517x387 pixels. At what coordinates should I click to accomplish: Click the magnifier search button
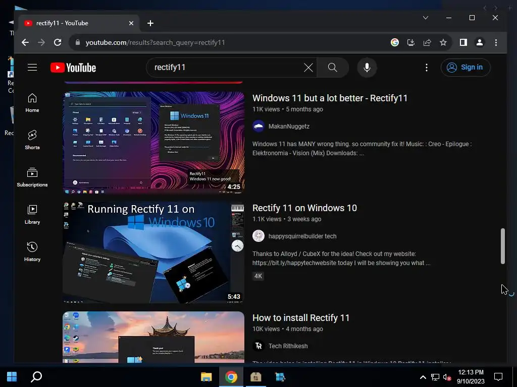point(333,68)
